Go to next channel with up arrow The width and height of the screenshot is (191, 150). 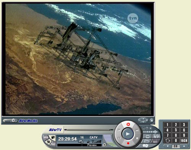184,146
